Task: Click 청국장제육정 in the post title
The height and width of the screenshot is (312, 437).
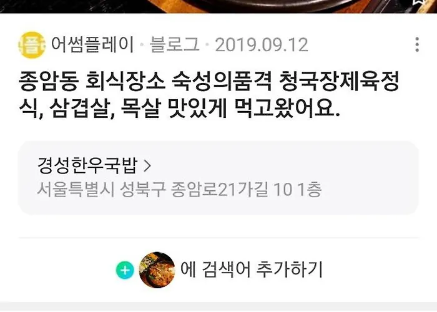Action: pos(339,81)
